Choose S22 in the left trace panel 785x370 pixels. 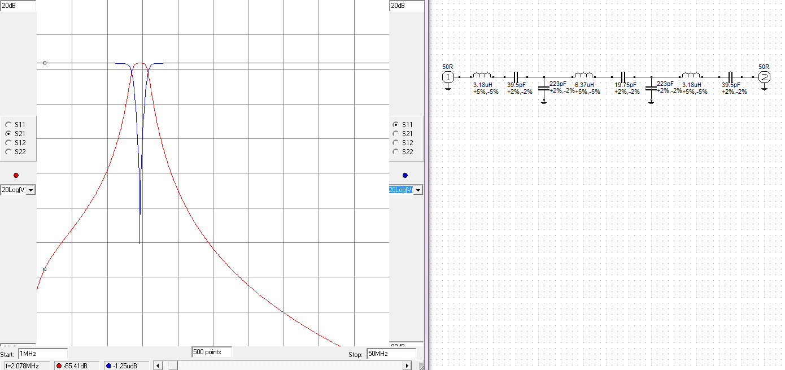point(8,151)
